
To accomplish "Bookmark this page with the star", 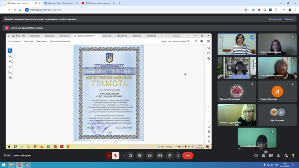I will click(246, 10).
